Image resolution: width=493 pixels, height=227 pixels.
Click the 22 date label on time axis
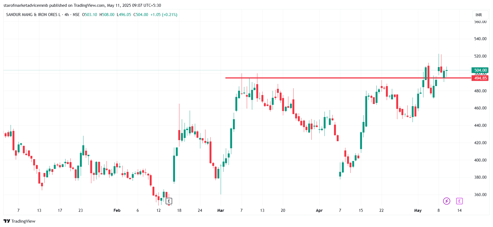click(x=382, y=210)
